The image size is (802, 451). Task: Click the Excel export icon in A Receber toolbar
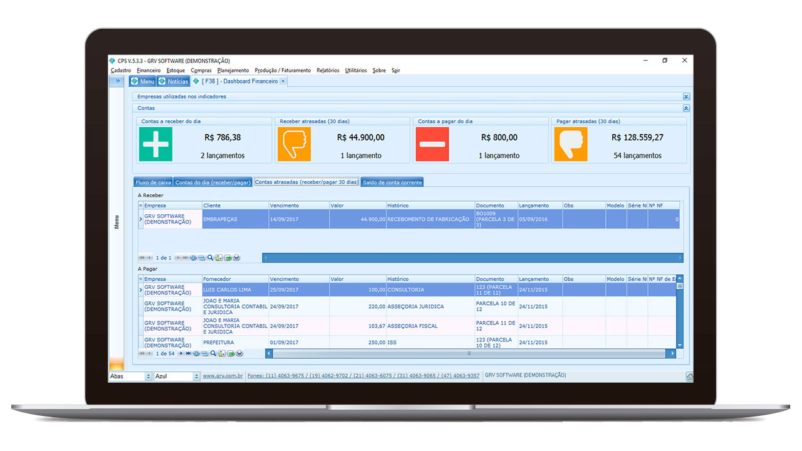(227, 257)
